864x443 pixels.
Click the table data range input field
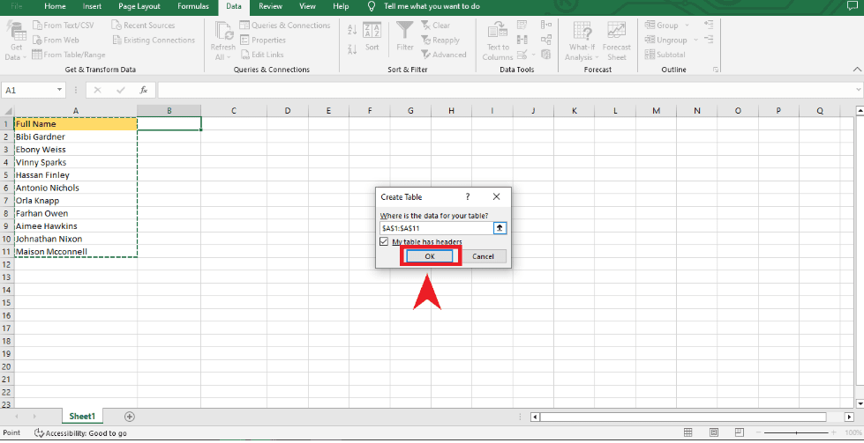(435, 228)
